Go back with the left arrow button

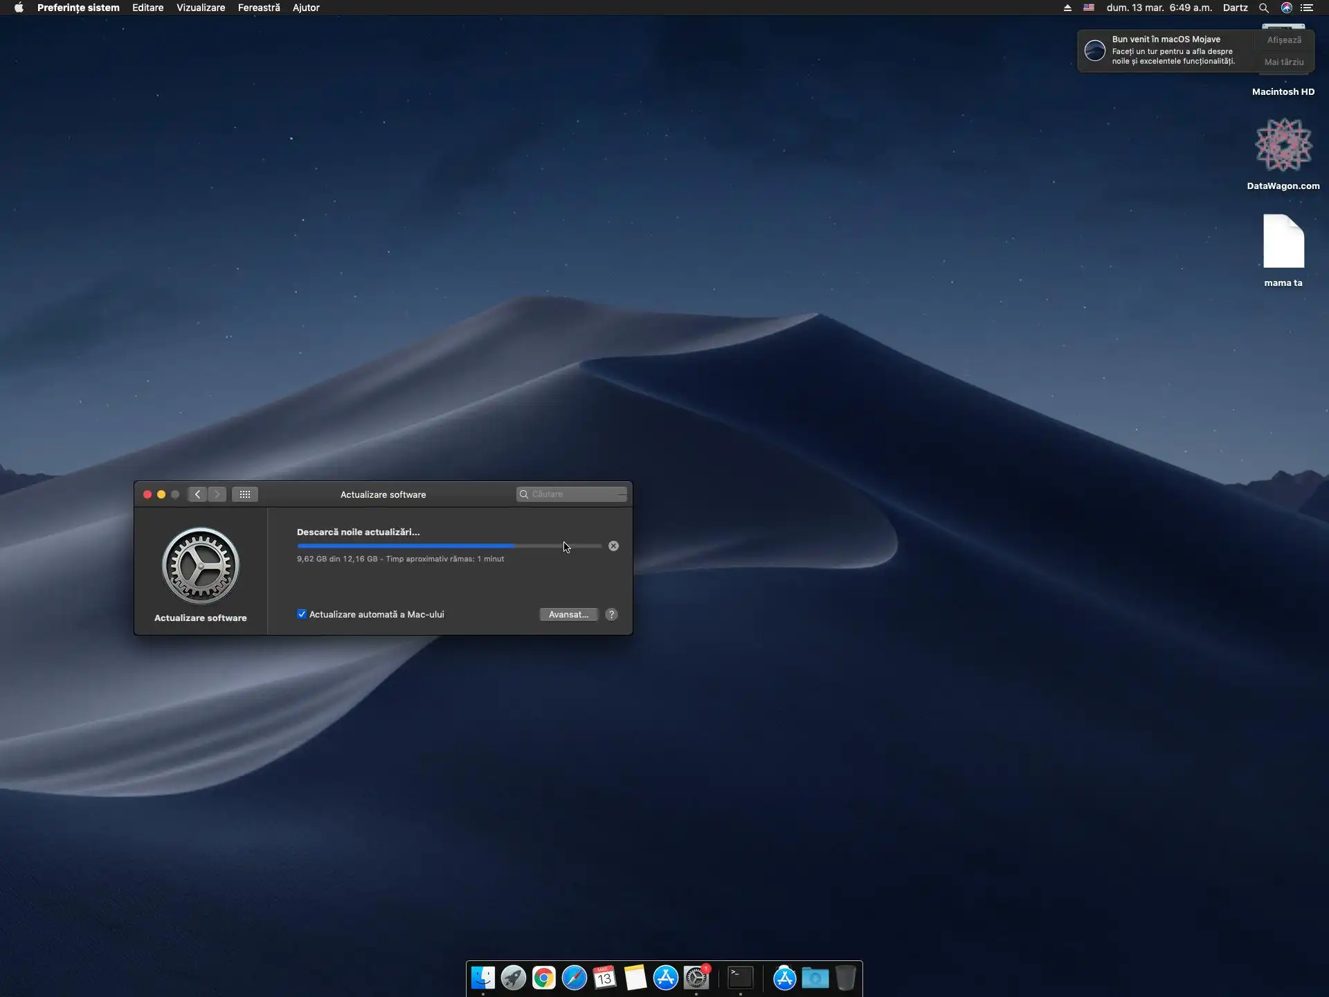coord(198,494)
